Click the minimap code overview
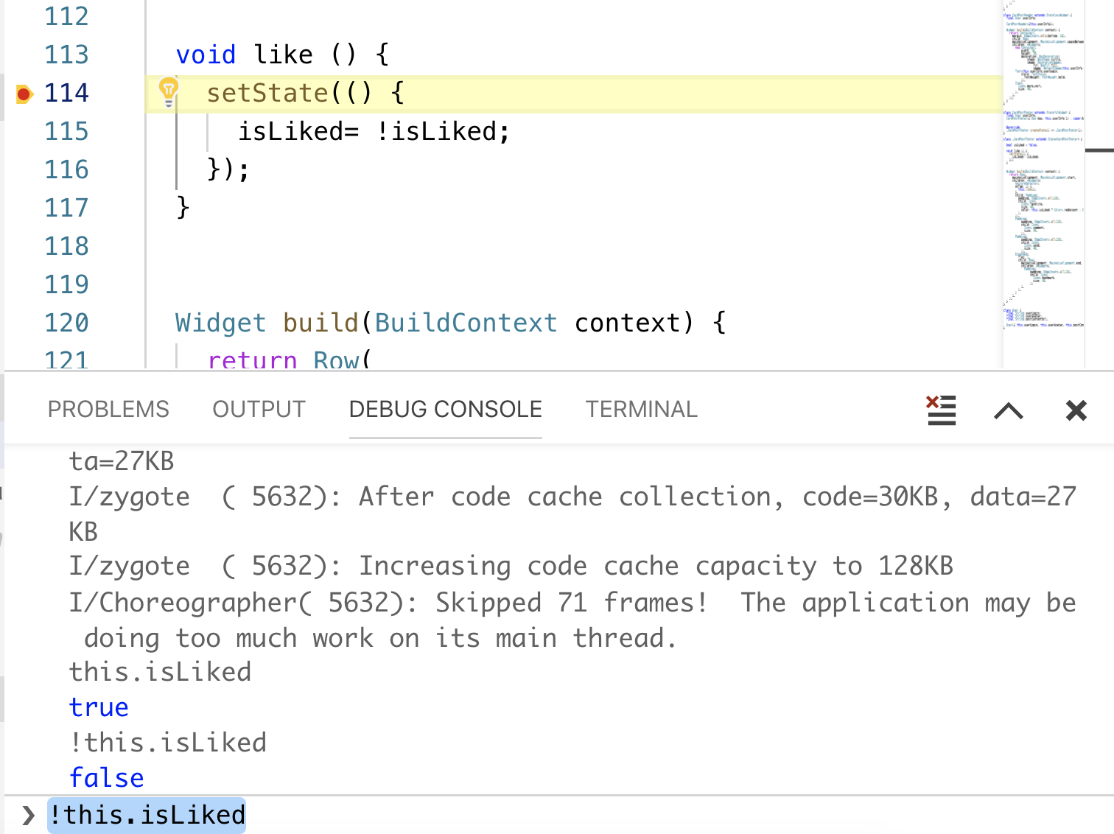Viewport: 1114px width, 834px height. pyautogui.click(x=1043, y=169)
